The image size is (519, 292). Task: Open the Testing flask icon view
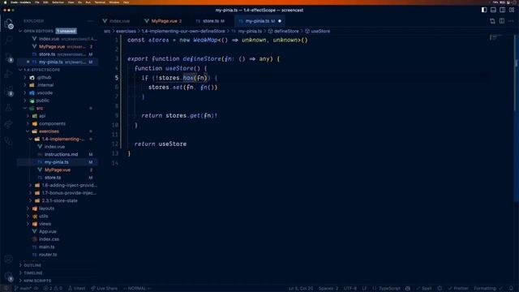[9, 108]
